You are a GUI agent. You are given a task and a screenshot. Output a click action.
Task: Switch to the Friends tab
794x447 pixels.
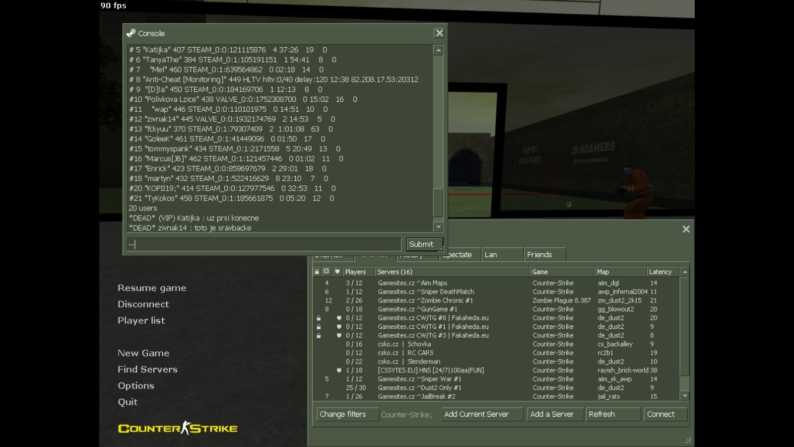pos(545,255)
